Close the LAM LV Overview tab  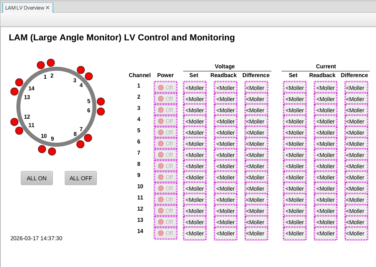click(x=48, y=8)
